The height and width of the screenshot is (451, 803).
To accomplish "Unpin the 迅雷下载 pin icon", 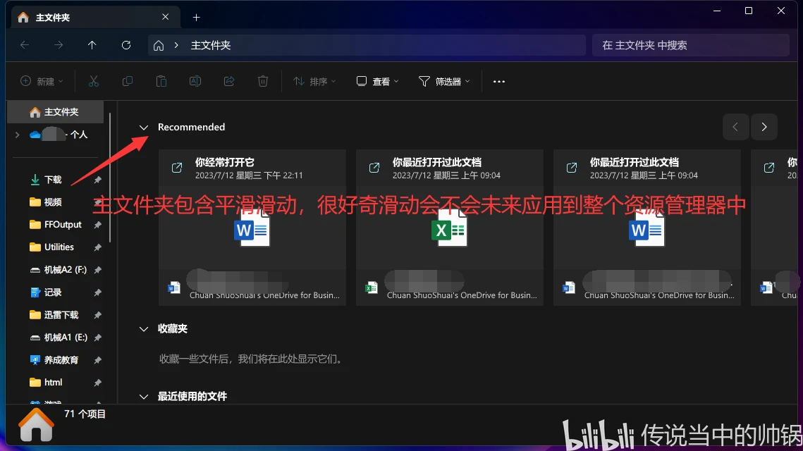I will 98,315.
